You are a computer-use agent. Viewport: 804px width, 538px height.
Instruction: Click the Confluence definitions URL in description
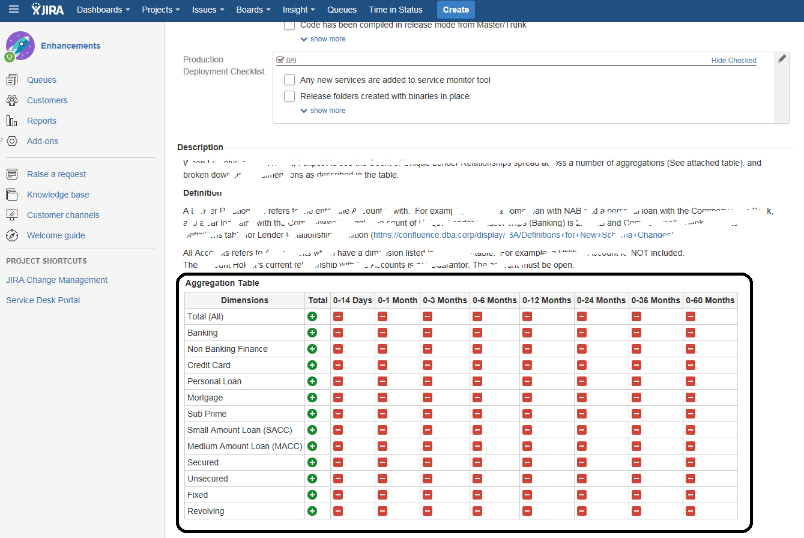click(x=522, y=235)
